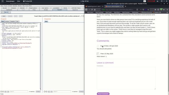Image resolution: width=169 pixels, height=95 pixels.
Task: Click the Post Comment button
Action: pos(103,94)
